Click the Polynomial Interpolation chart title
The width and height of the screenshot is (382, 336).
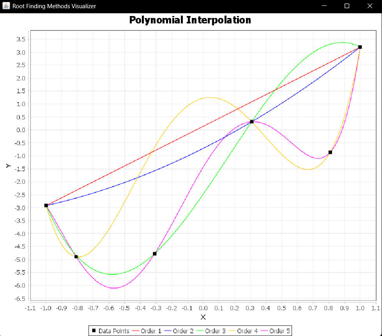tap(191, 20)
